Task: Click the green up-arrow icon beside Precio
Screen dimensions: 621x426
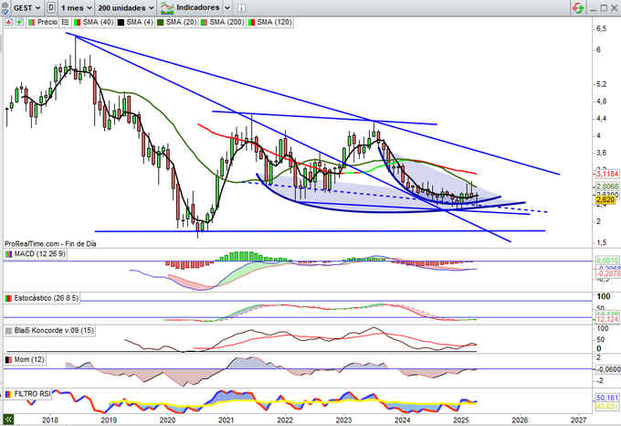Action: [x=18, y=22]
